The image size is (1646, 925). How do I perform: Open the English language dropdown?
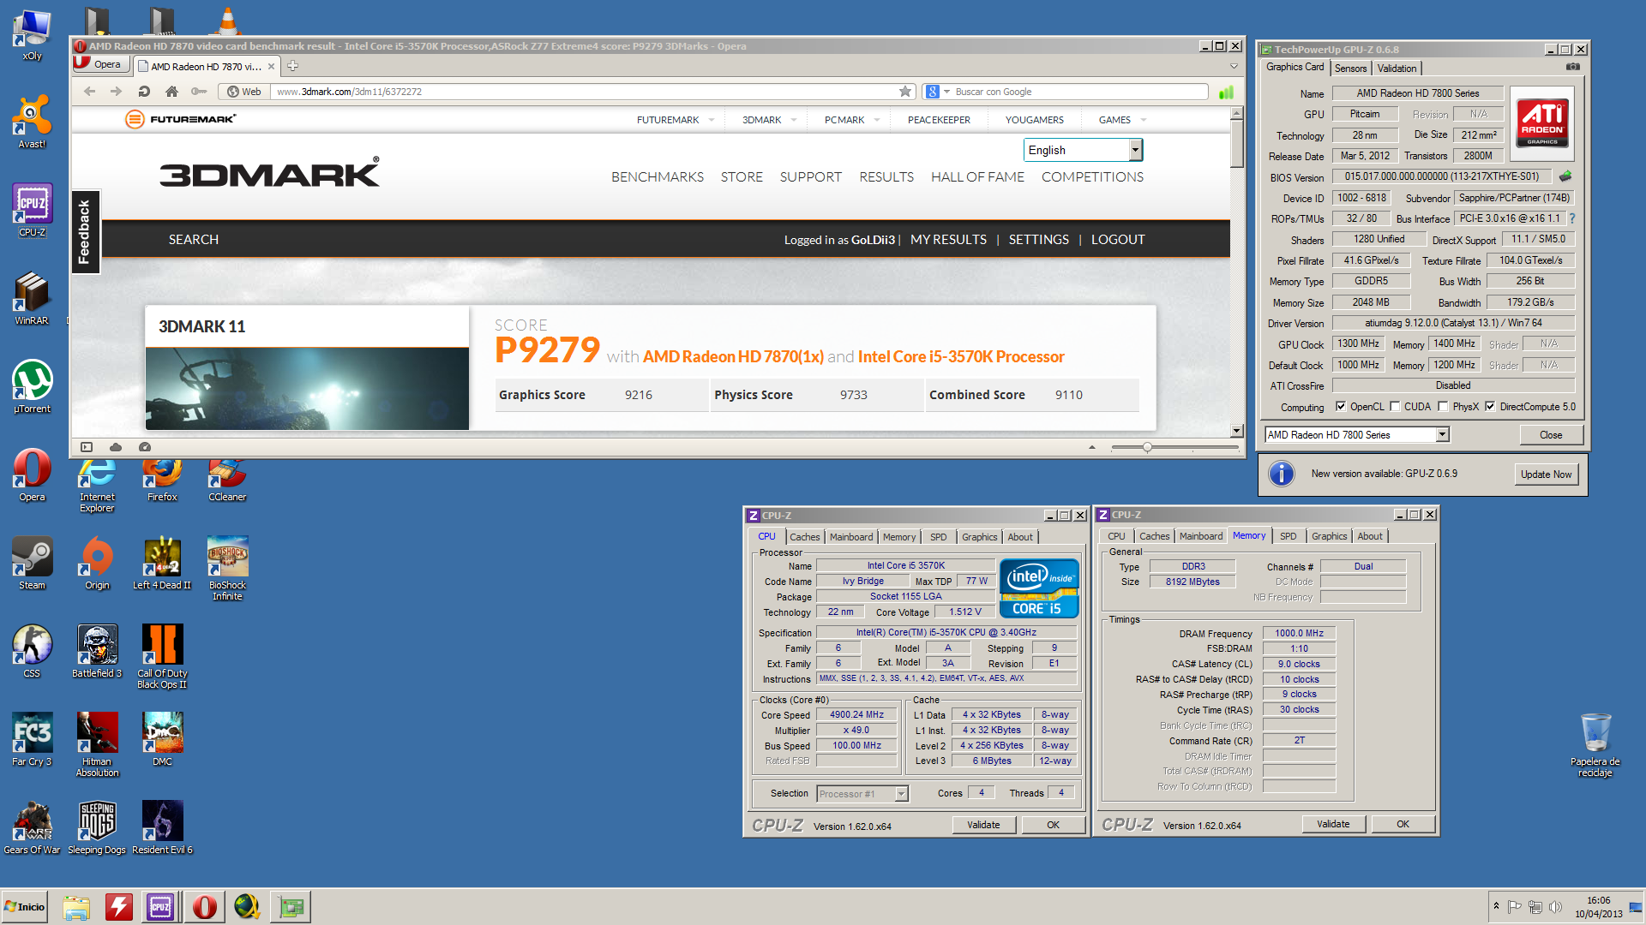click(x=1135, y=150)
